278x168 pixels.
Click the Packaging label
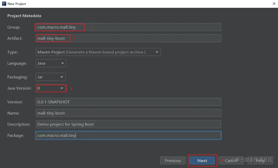click(x=17, y=77)
